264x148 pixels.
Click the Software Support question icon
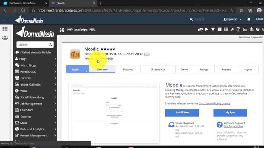[x=219, y=125]
